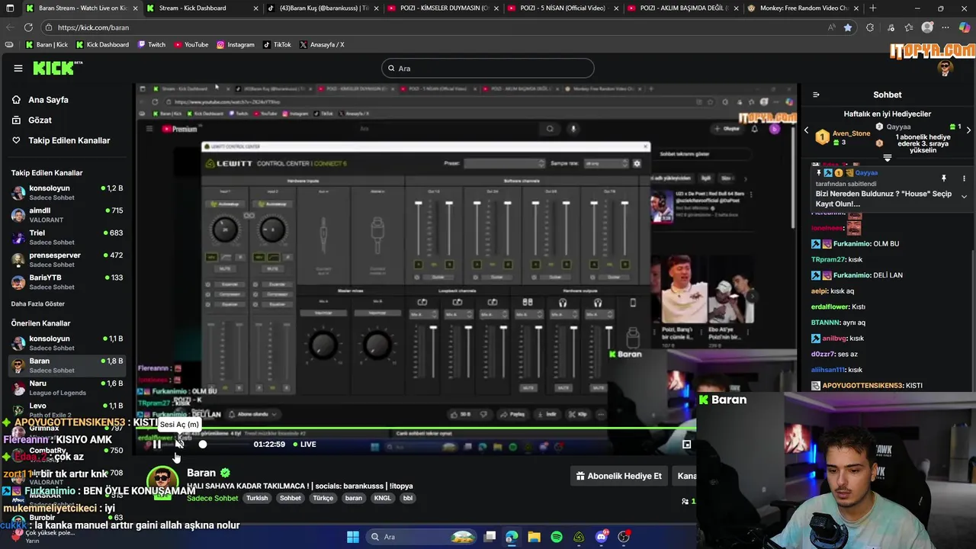
Task: Go to Ana Sayfa in the sidebar
Action: [48, 100]
